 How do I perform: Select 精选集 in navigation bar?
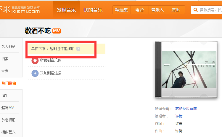(122, 10)
